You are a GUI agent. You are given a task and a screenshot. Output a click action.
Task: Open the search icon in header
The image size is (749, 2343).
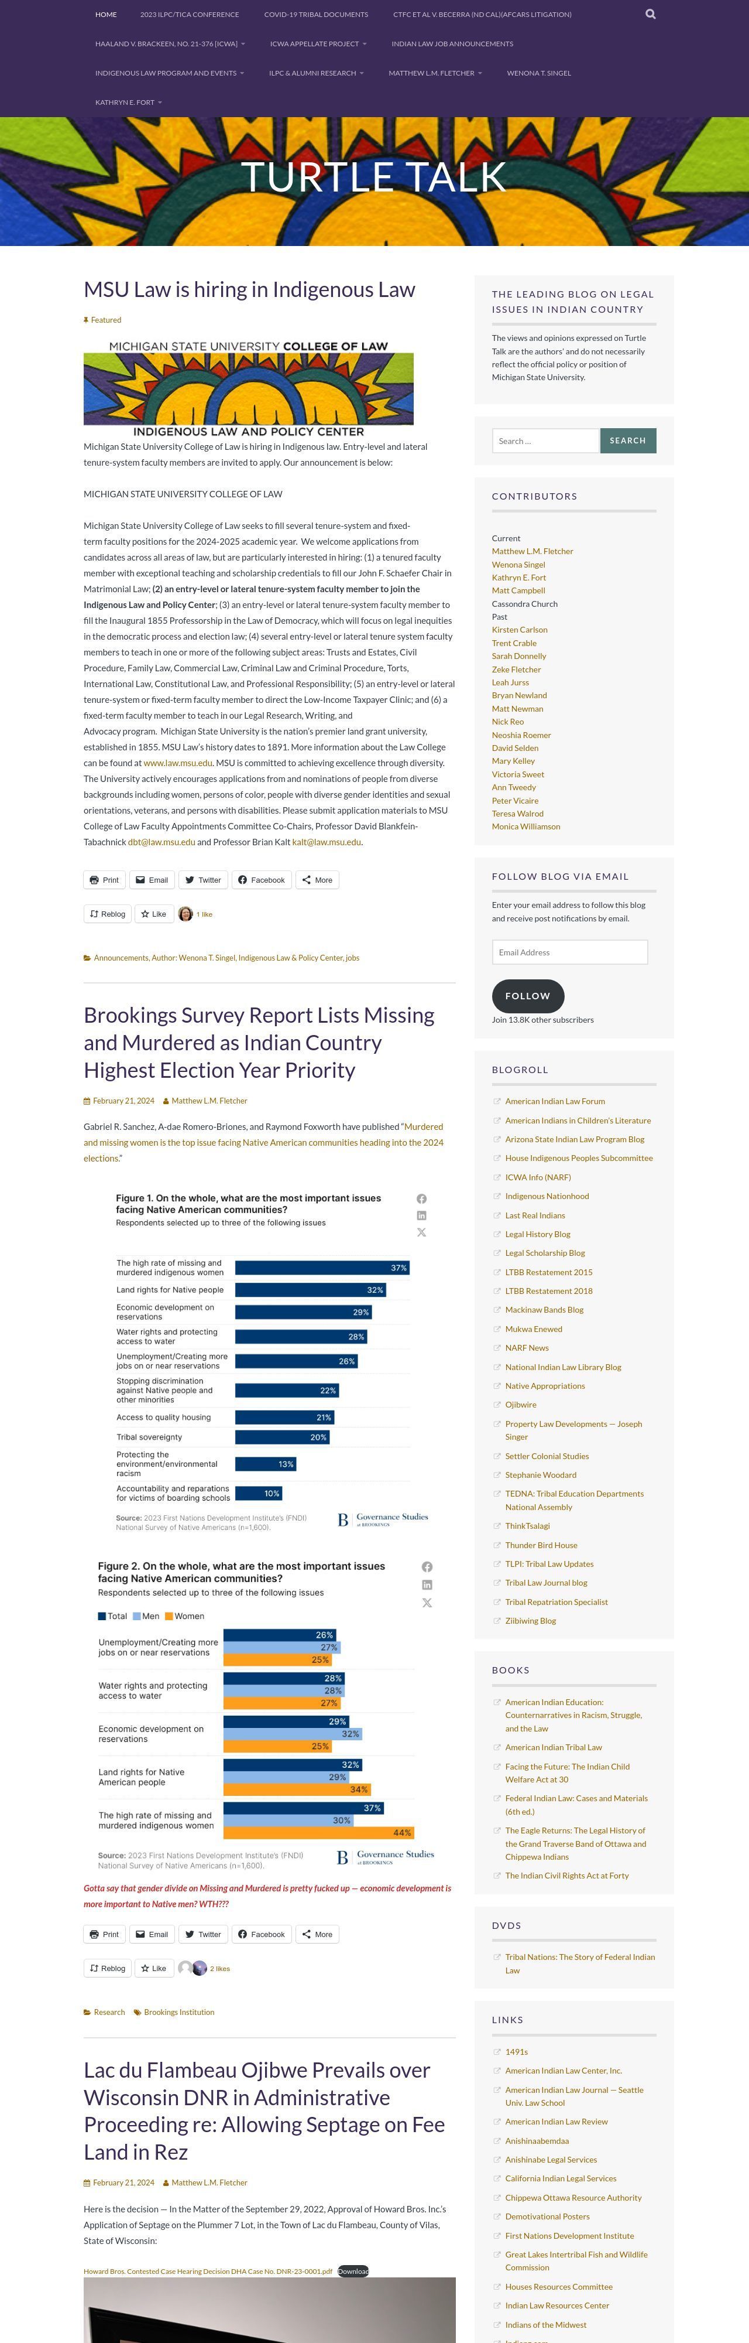click(x=650, y=15)
